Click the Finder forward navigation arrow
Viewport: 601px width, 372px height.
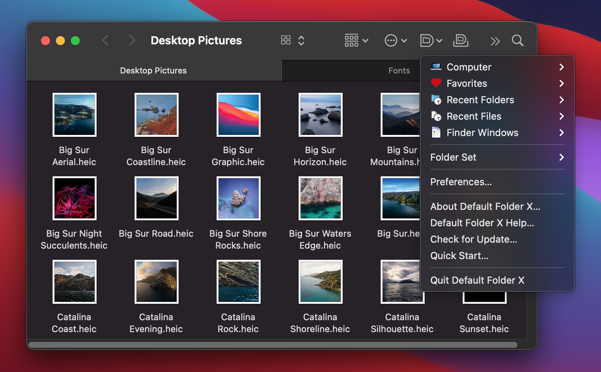tap(132, 40)
